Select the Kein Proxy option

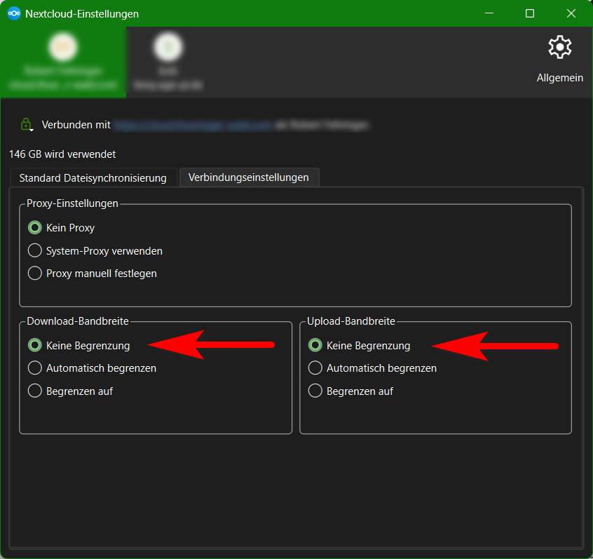tap(35, 228)
